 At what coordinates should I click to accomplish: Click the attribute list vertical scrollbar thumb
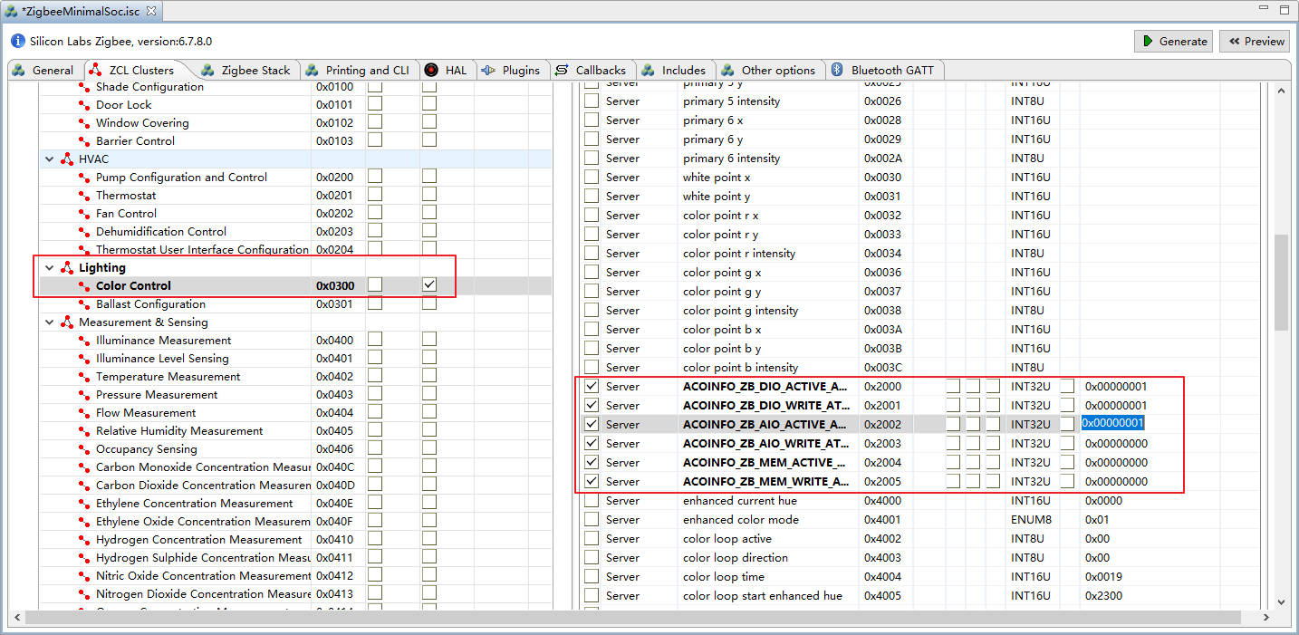(x=1280, y=281)
